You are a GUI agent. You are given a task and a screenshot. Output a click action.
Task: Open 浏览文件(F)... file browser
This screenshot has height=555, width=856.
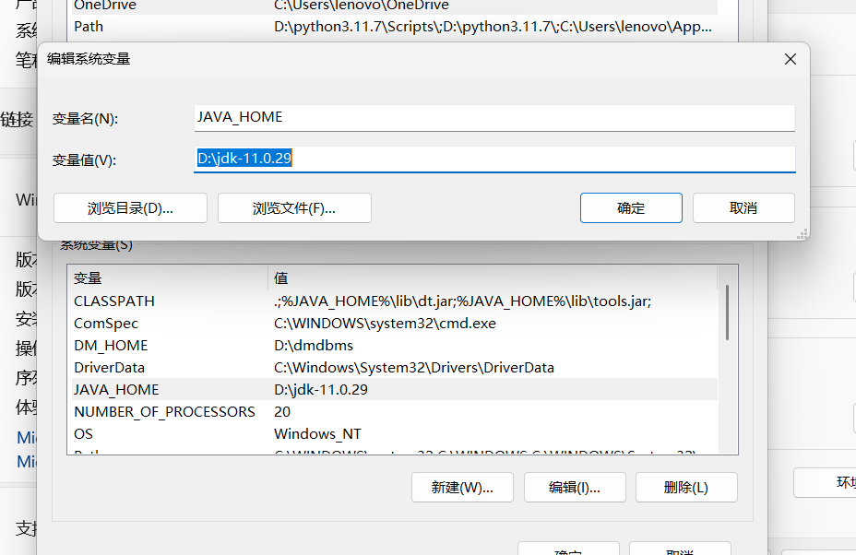294,208
